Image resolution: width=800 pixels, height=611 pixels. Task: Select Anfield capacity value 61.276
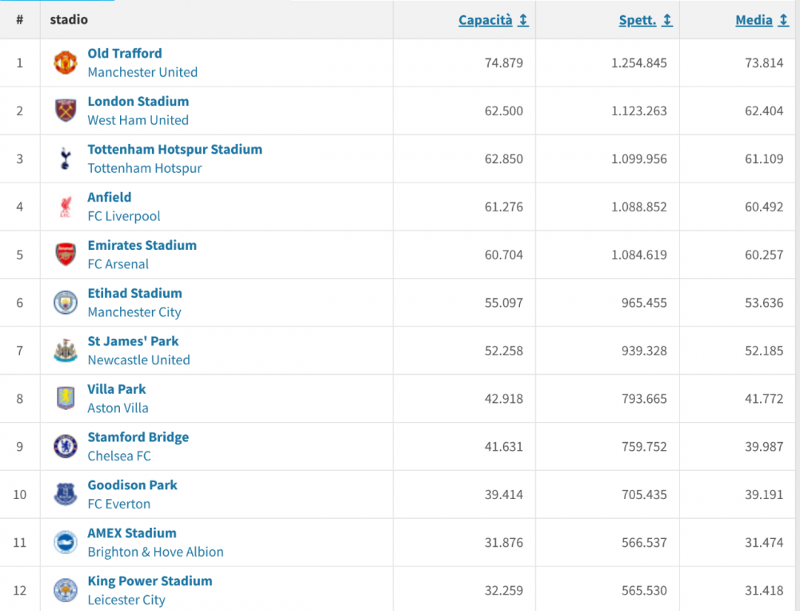tap(503, 207)
